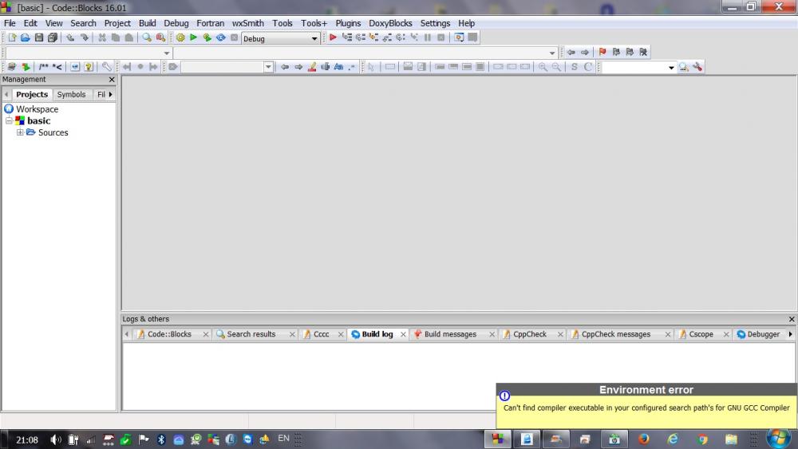Screen dimensions: 798x449
Task: Open the dropdown left of search magnifier
Action: tap(671, 67)
